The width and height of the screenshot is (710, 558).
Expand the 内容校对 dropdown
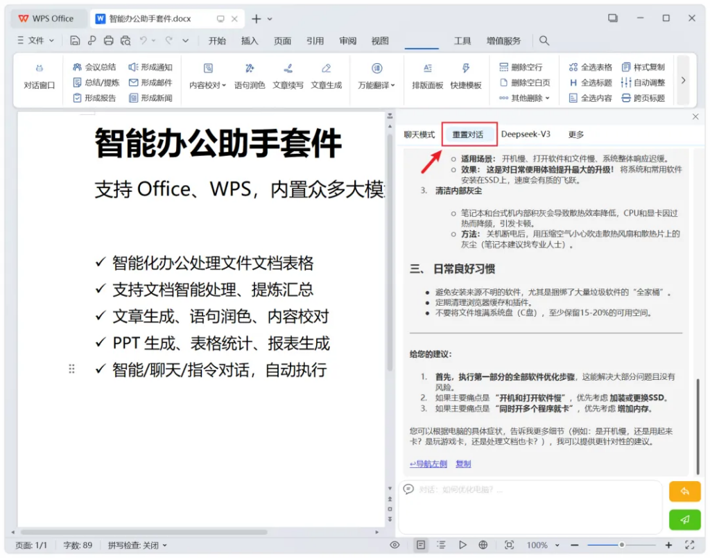point(208,85)
